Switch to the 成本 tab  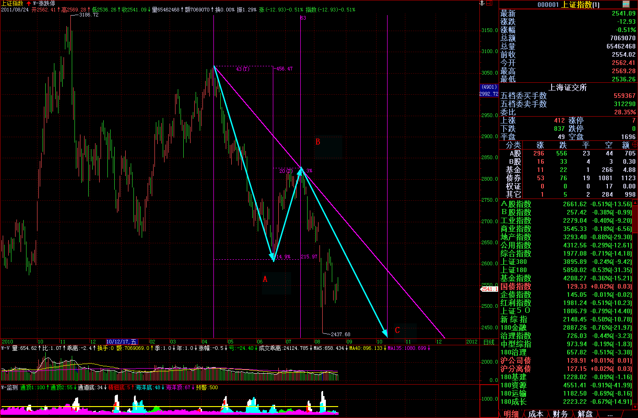[x=535, y=414]
